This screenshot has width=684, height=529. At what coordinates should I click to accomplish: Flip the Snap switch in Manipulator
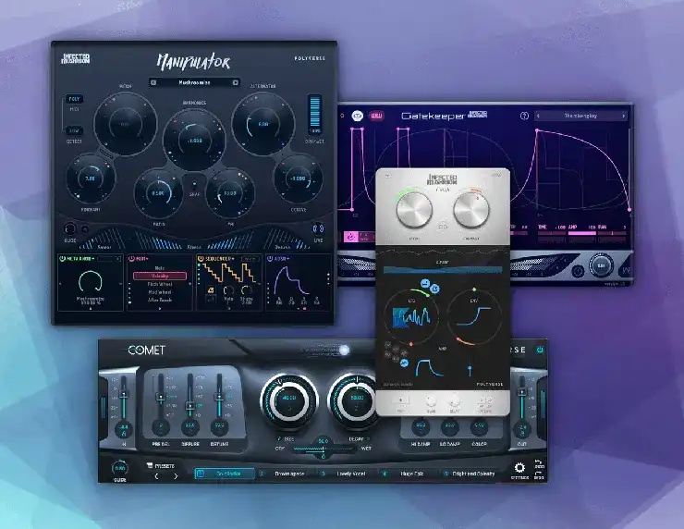click(x=194, y=183)
